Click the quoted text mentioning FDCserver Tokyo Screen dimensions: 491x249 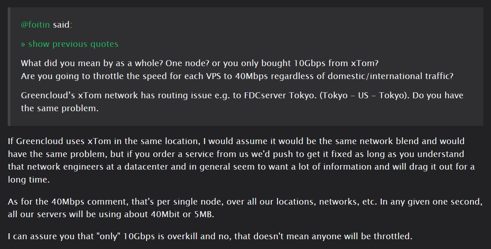[242, 95]
